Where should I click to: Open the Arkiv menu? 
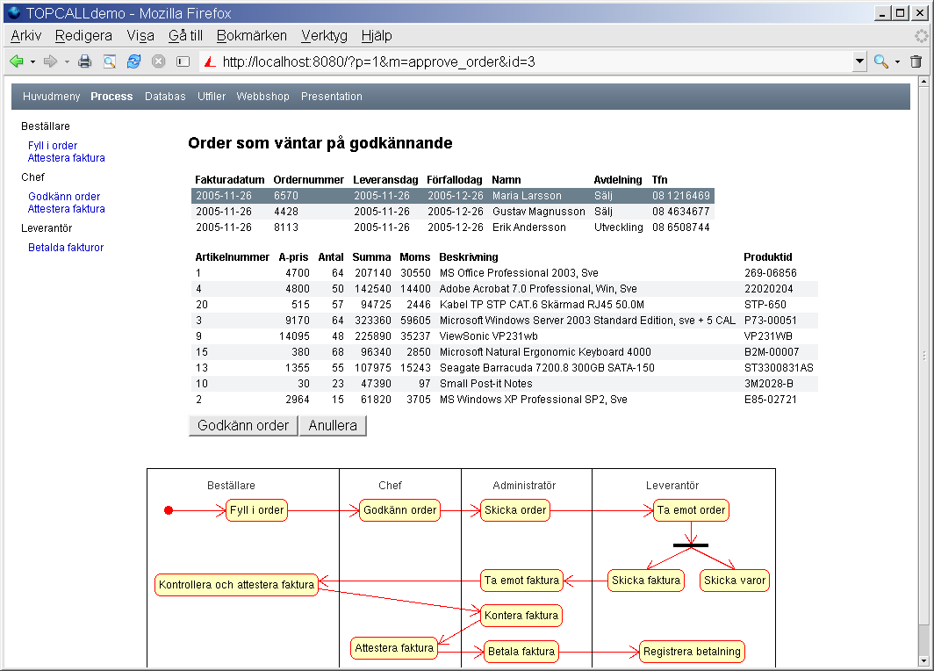(x=26, y=36)
